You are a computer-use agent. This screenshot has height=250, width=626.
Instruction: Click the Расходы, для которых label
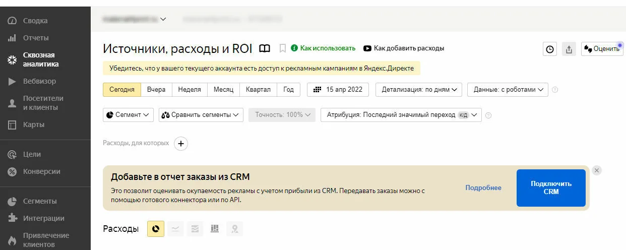(x=136, y=143)
